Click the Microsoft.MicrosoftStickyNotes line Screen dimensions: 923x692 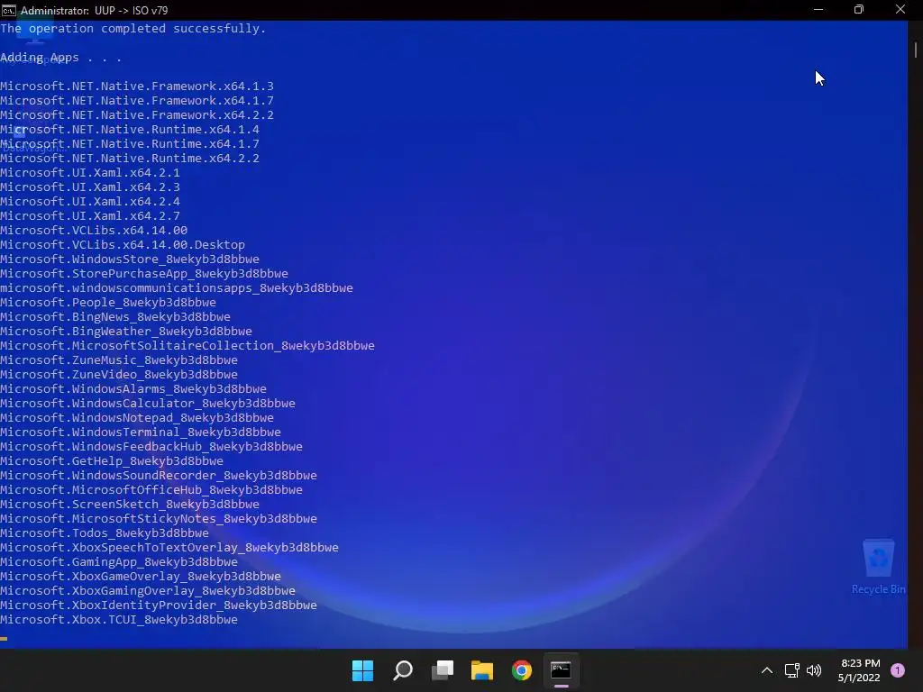159,518
